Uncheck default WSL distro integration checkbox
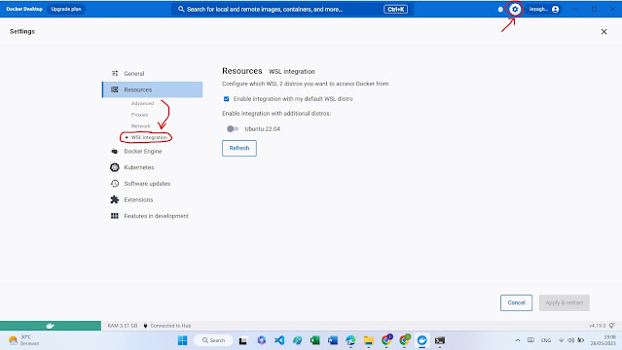Viewport: 622px width, 350px height. (226, 99)
